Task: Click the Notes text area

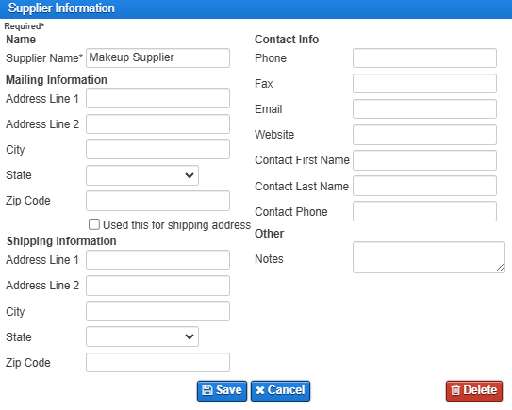Action: (429, 257)
